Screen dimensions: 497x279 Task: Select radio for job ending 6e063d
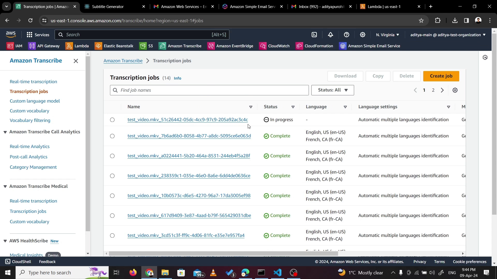coord(112,136)
